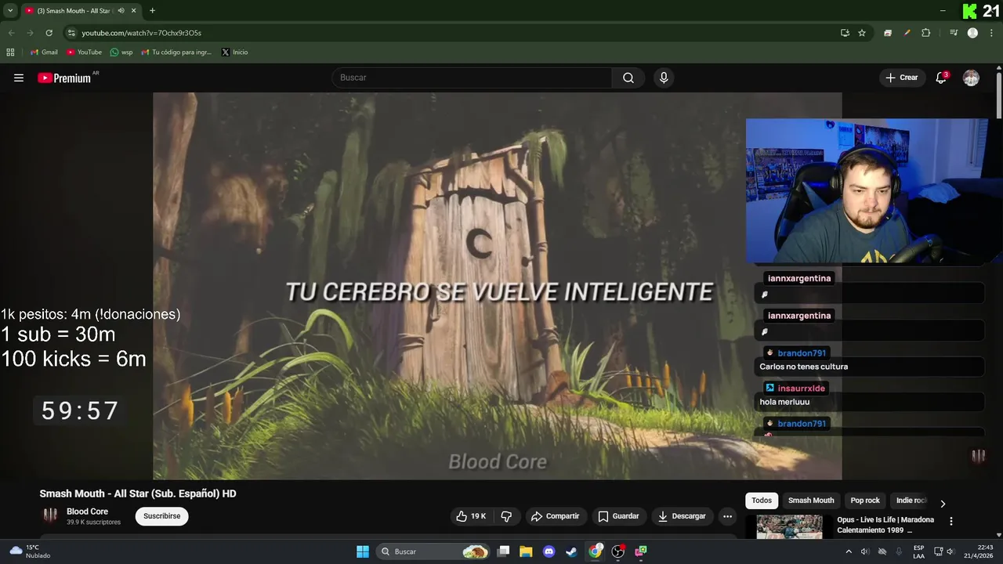Open Discord from the taskbar

(x=549, y=551)
